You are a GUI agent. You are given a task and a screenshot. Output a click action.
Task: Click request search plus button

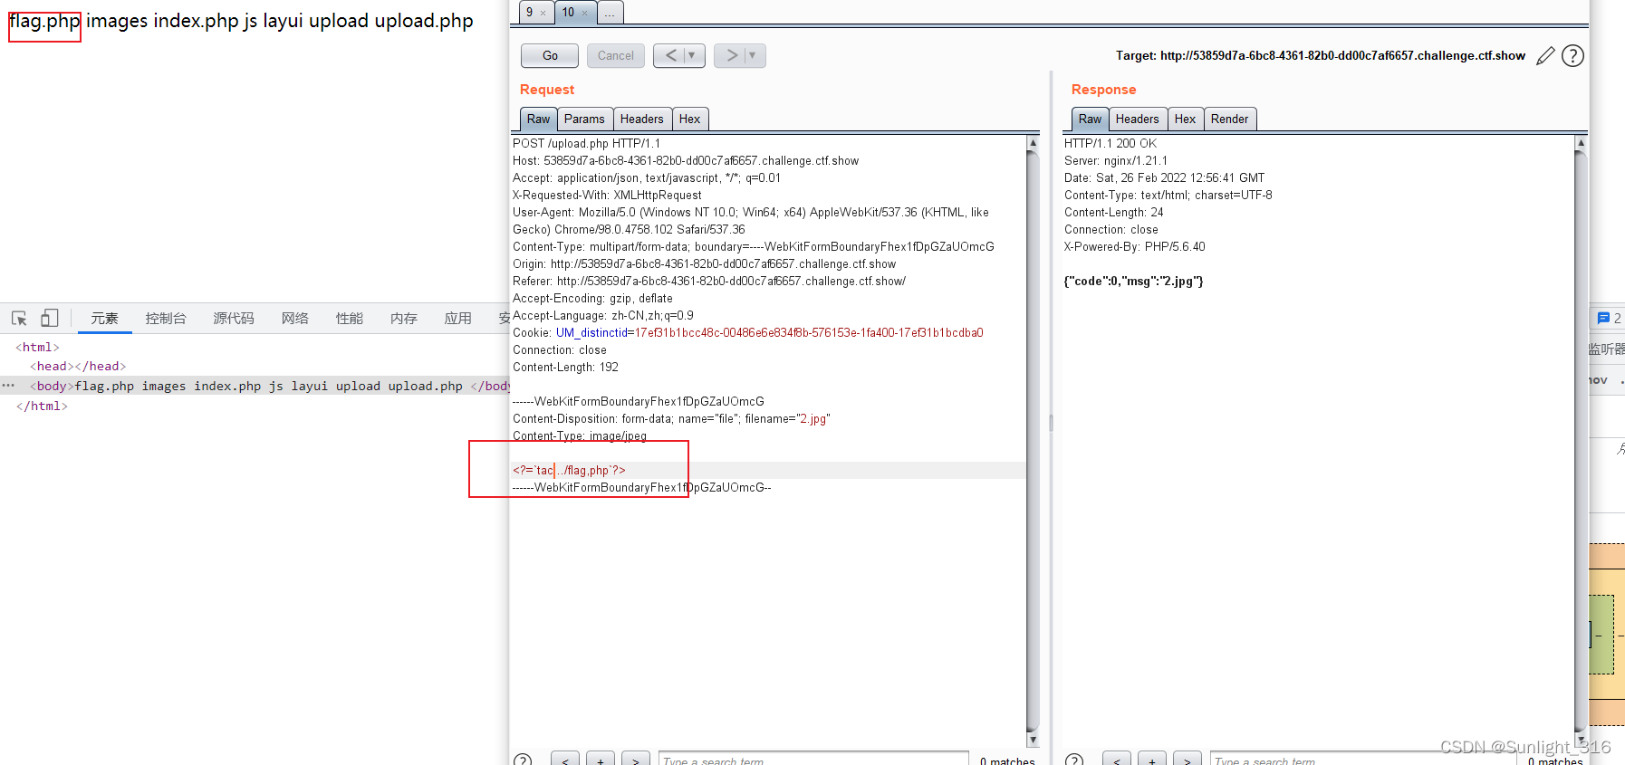[x=601, y=760]
